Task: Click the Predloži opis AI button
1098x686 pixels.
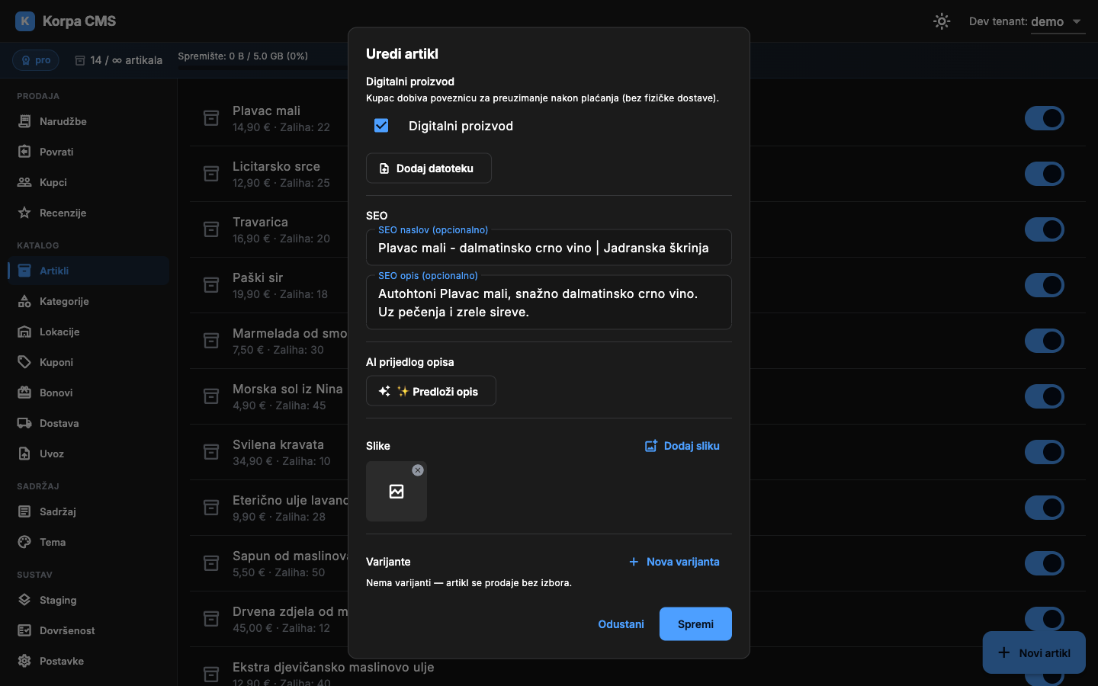Action: click(x=431, y=391)
